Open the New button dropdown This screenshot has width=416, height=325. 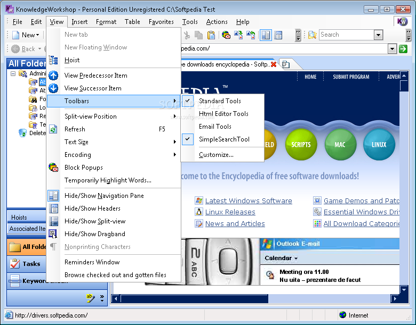tap(38, 35)
